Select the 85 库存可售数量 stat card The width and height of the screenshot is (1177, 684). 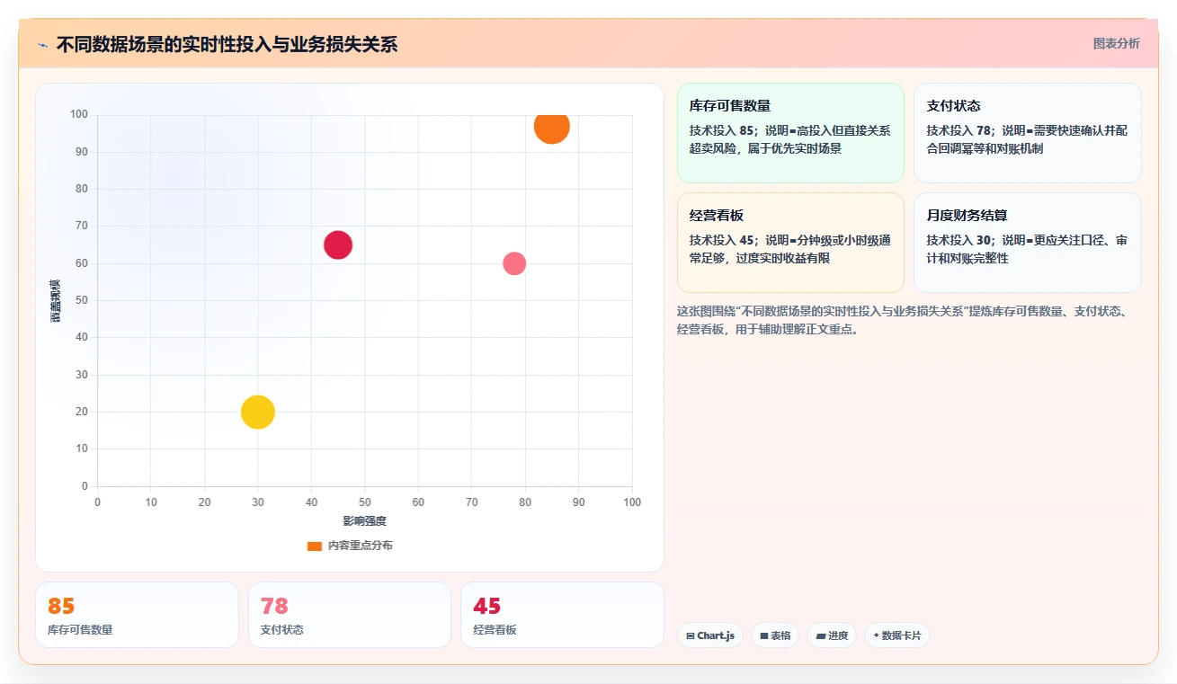137,615
